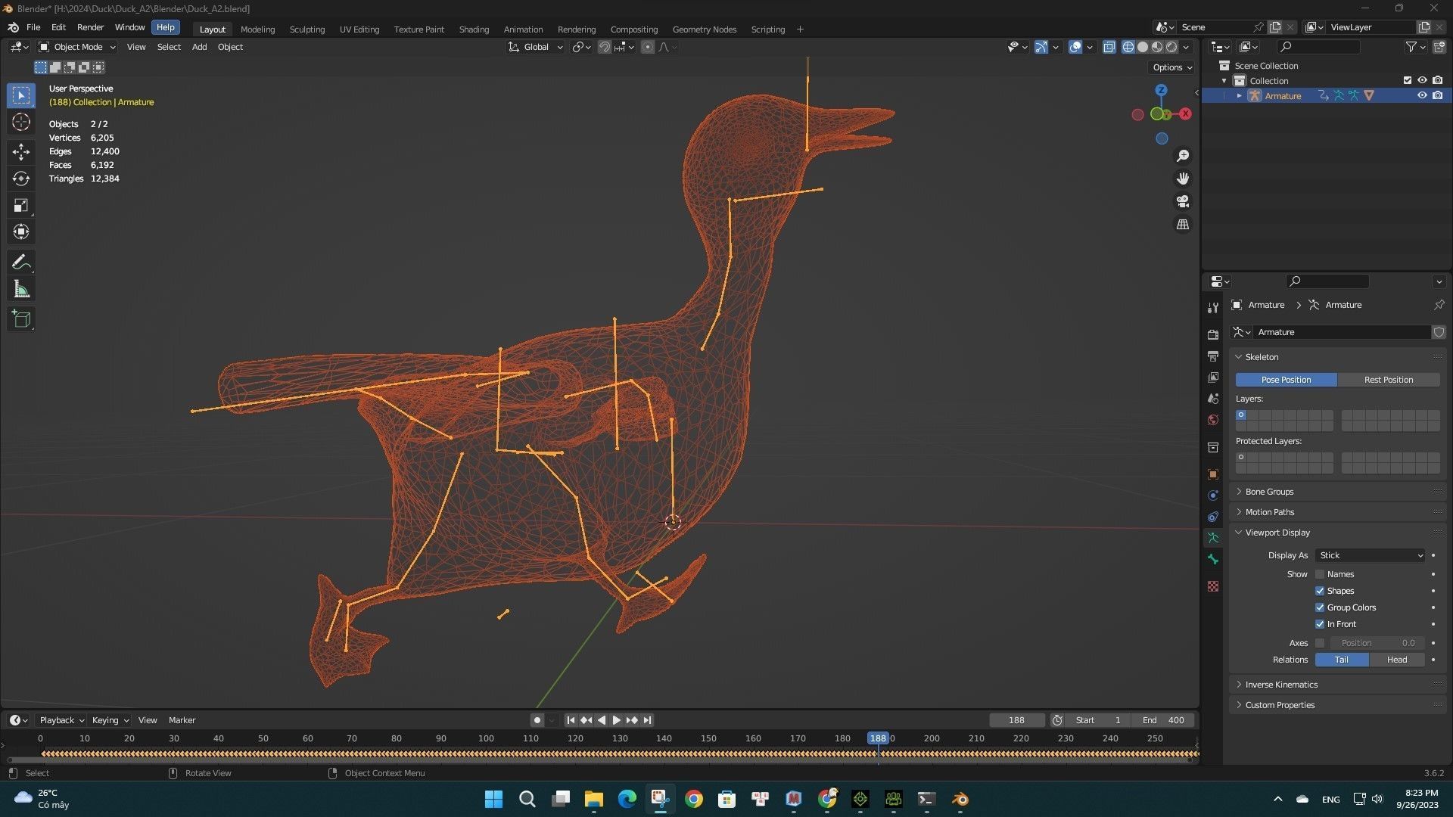Screen dimensions: 1453x817
Task: Open the Output properties tab
Action: [x=1213, y=356]
